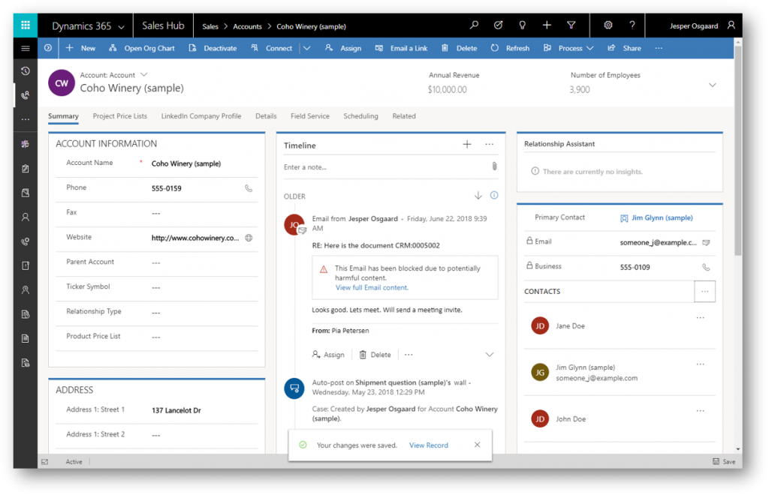This screenshot has height=495, width=769.
Task: Click Assign in the command bar
Action: point(343,48)
